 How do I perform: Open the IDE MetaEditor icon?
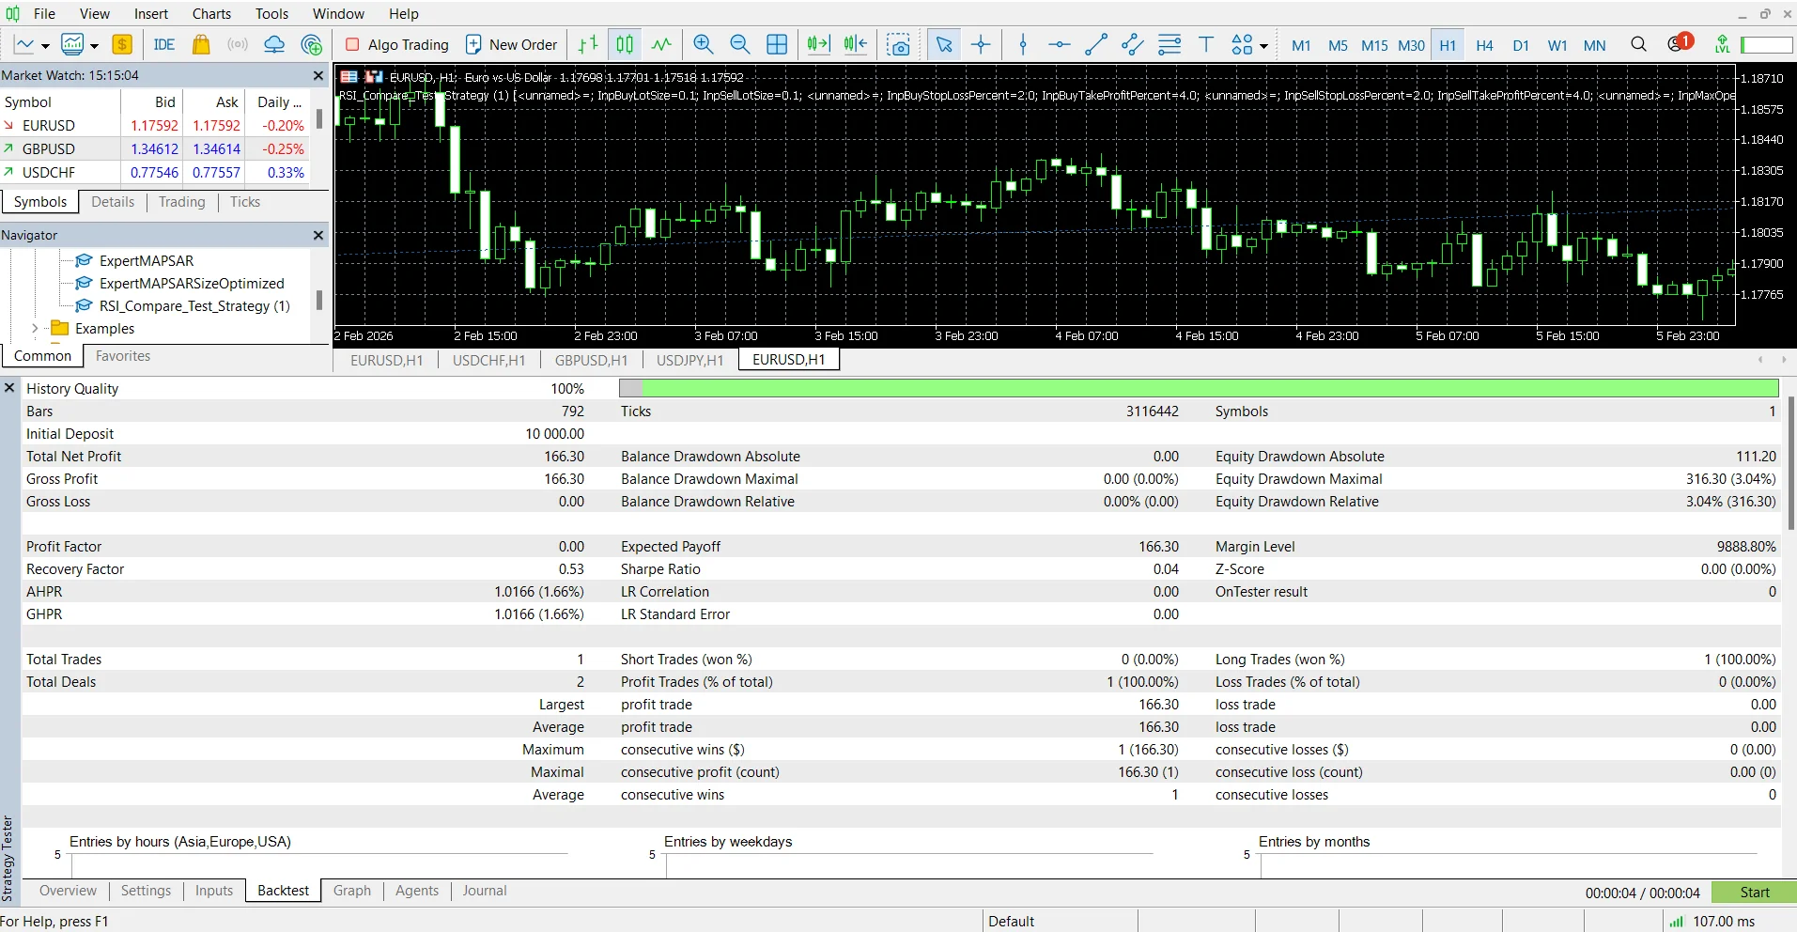coord(164,44)
